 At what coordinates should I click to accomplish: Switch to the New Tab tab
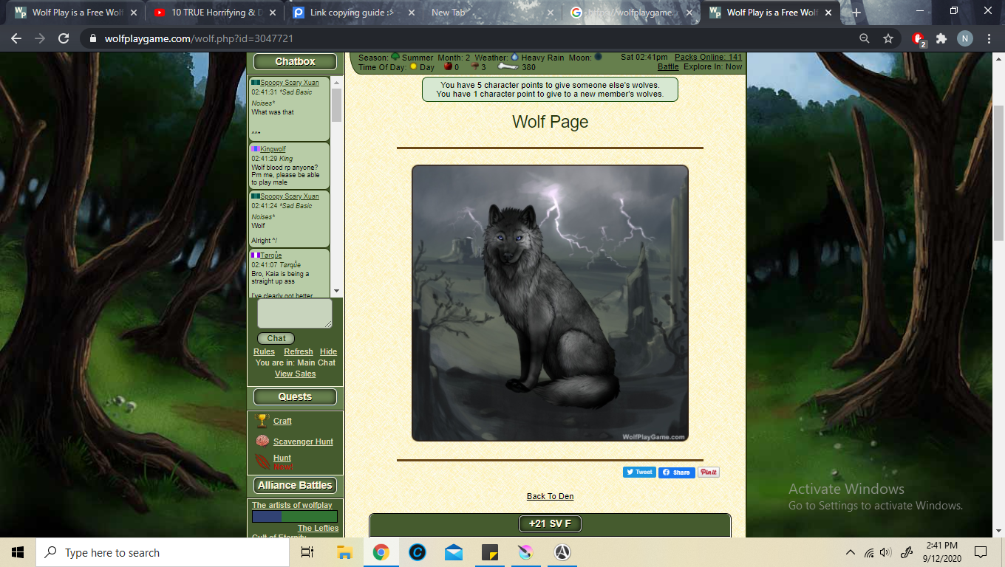492,13
